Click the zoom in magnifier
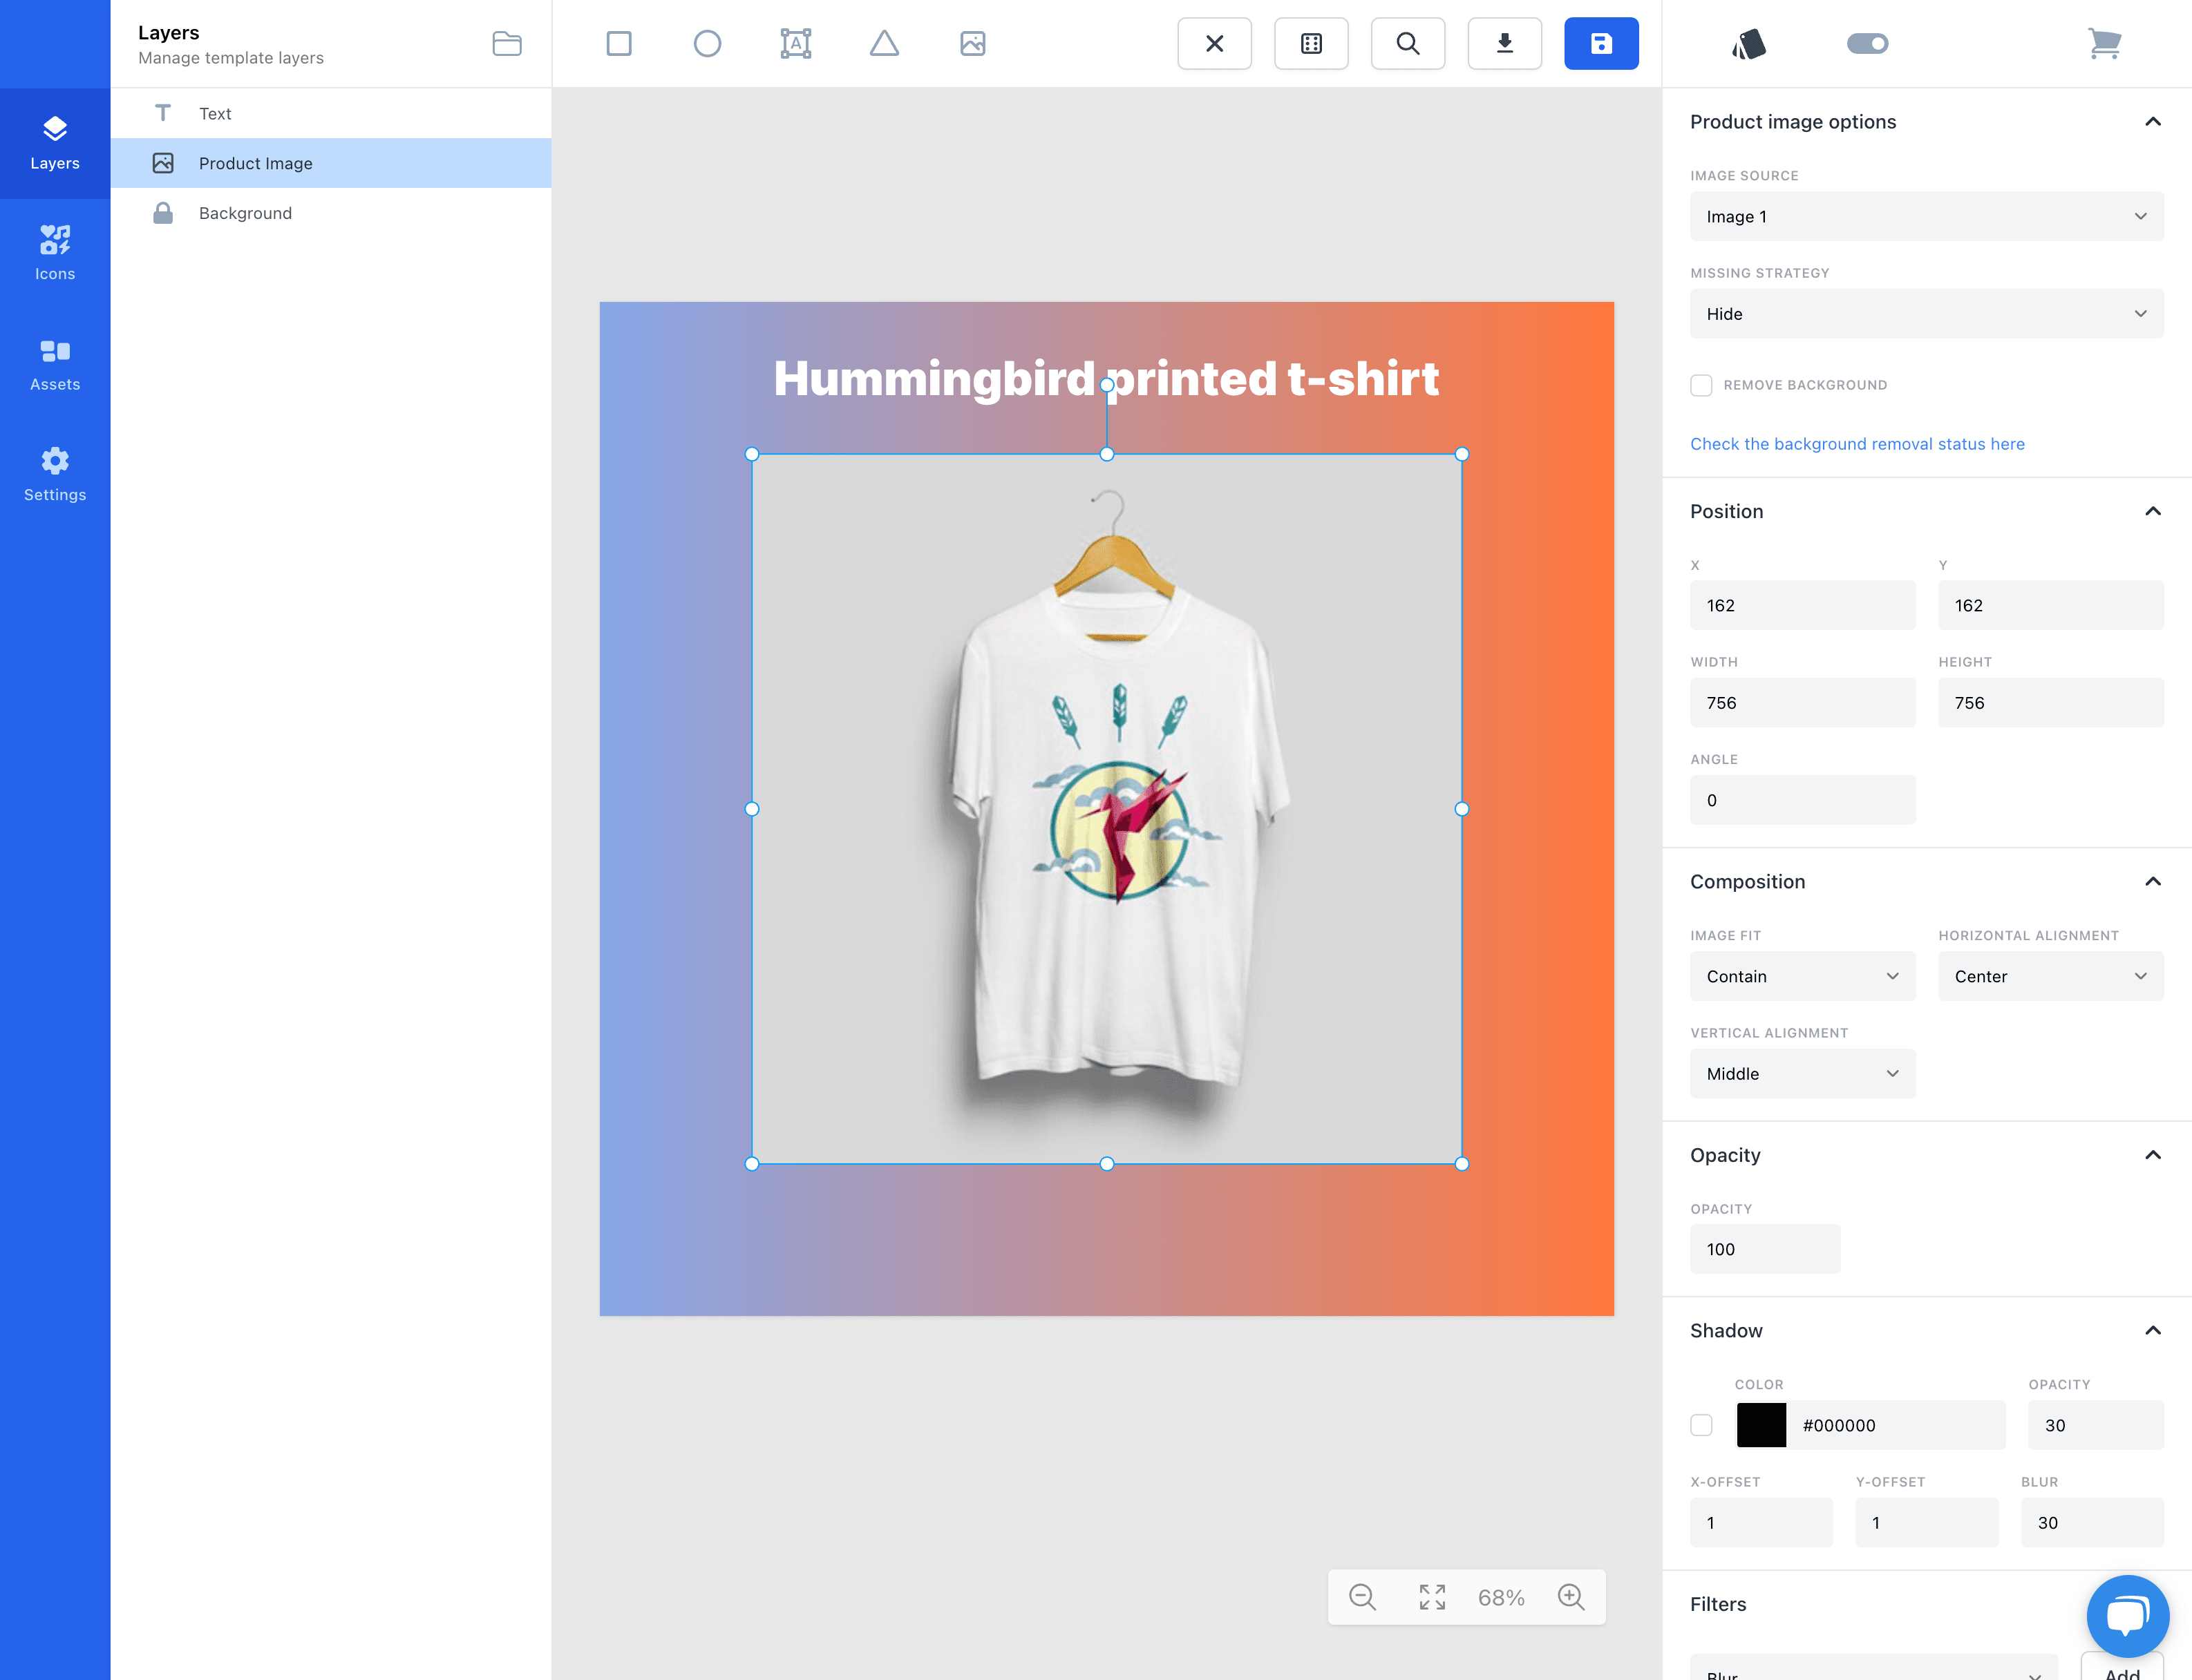The image size is (2192, 1680). (1571, 1597)
